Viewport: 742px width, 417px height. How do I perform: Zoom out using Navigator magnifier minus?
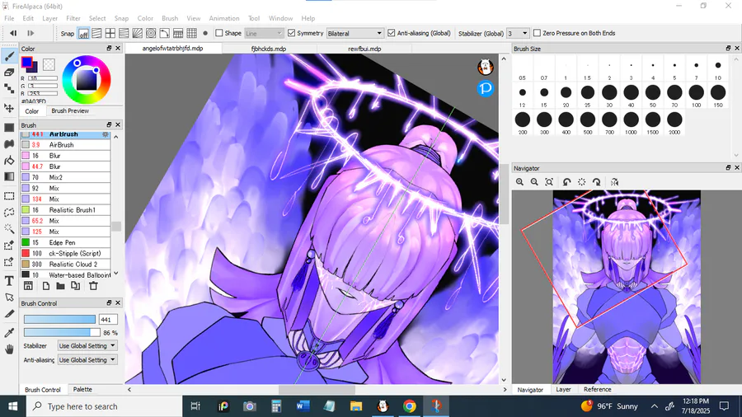[x=534, y=182]
